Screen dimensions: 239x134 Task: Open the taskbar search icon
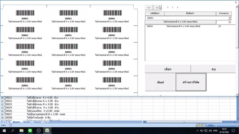click(x=13, y=130)
